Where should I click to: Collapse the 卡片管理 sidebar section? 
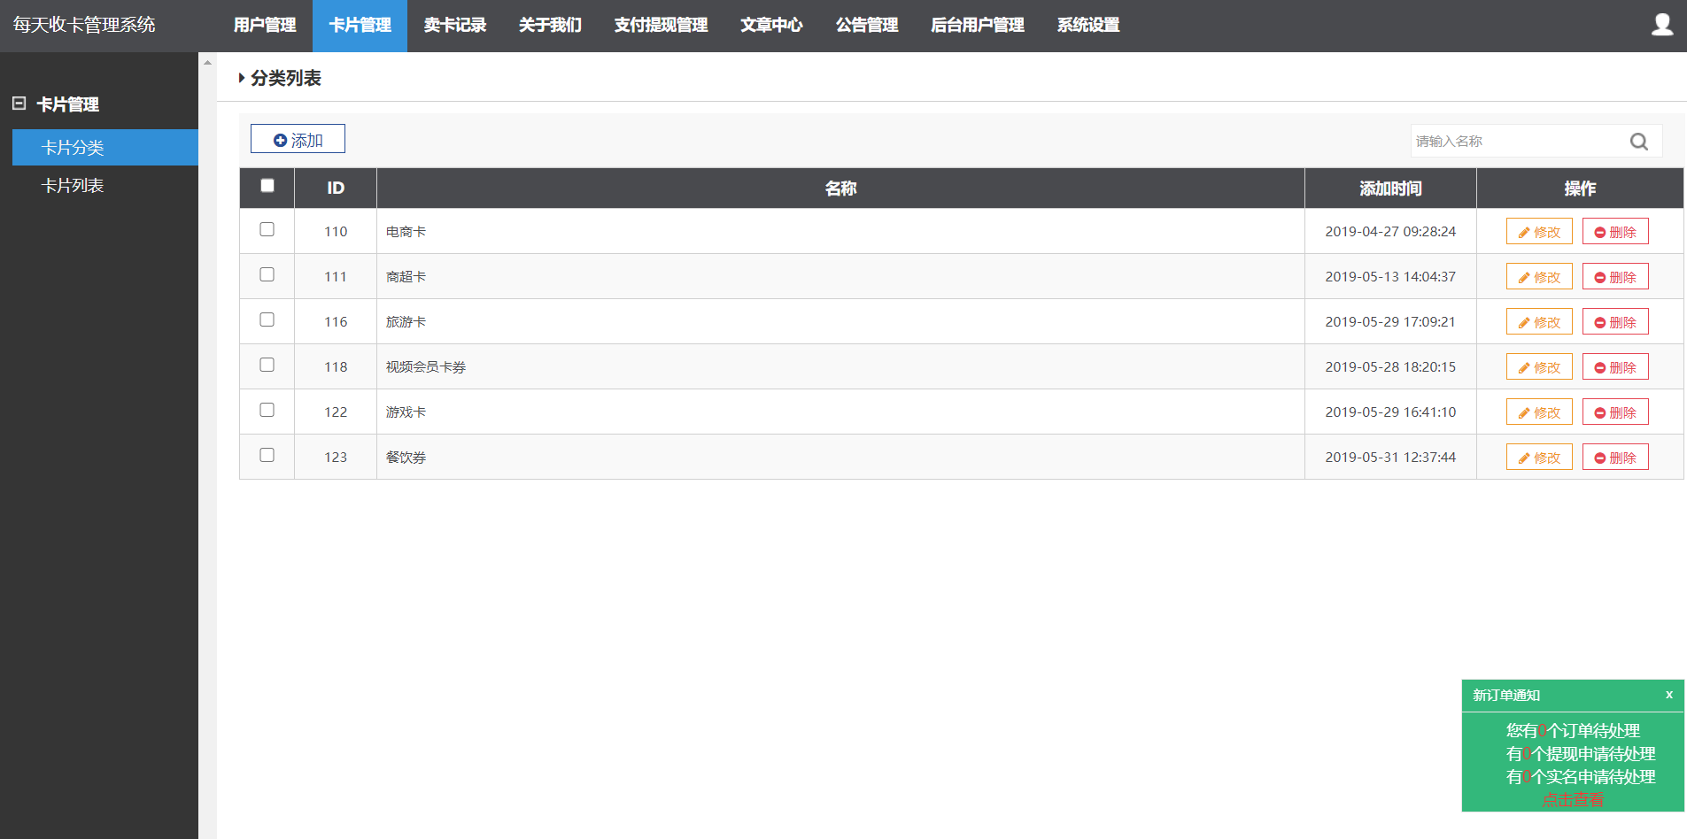pyautogui.click(x=19, y=104)
